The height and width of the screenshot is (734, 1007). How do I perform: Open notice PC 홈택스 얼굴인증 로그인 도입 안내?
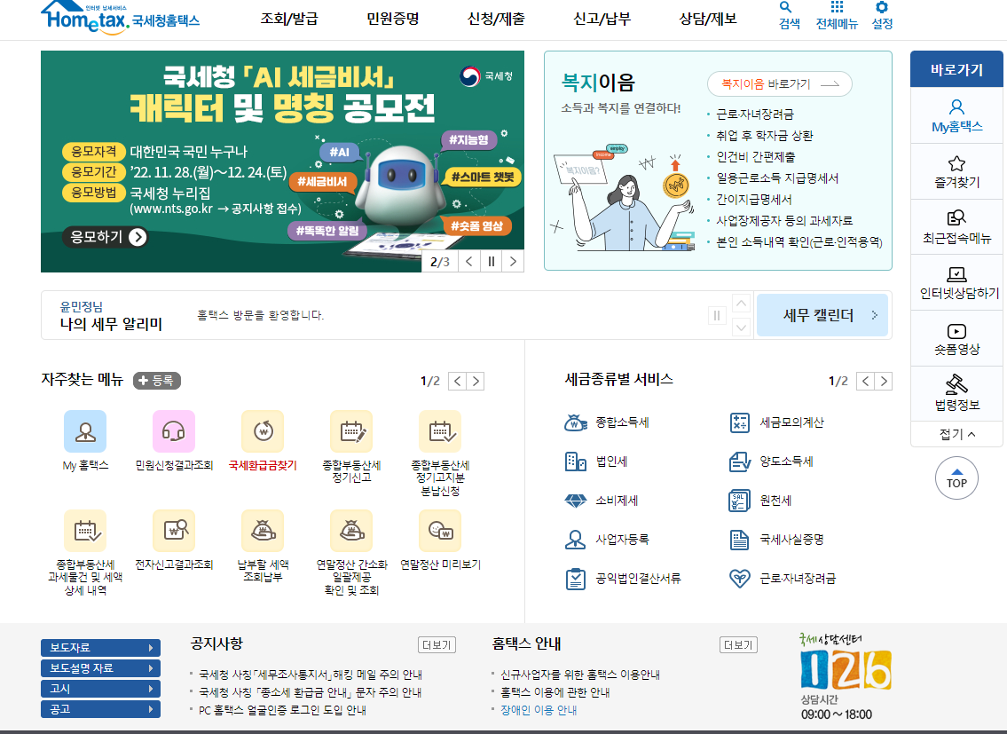[282, 710]
